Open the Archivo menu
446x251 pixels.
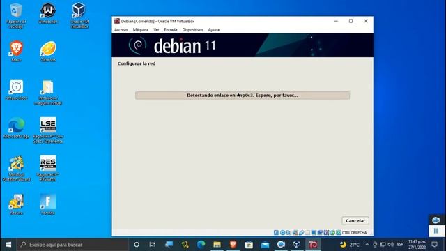point(121,29)
